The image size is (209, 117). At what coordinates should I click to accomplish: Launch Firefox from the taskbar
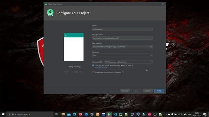click(80, 114)
